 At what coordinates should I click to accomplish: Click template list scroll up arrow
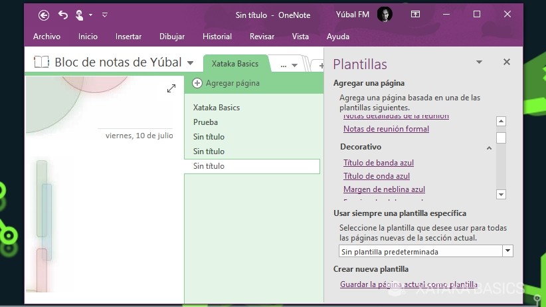(501, 121)
